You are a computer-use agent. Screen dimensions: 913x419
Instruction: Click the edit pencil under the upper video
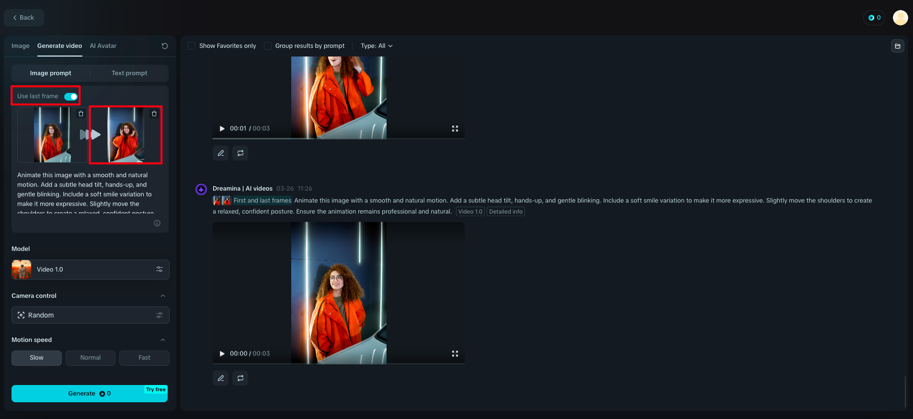pos(221,153)
